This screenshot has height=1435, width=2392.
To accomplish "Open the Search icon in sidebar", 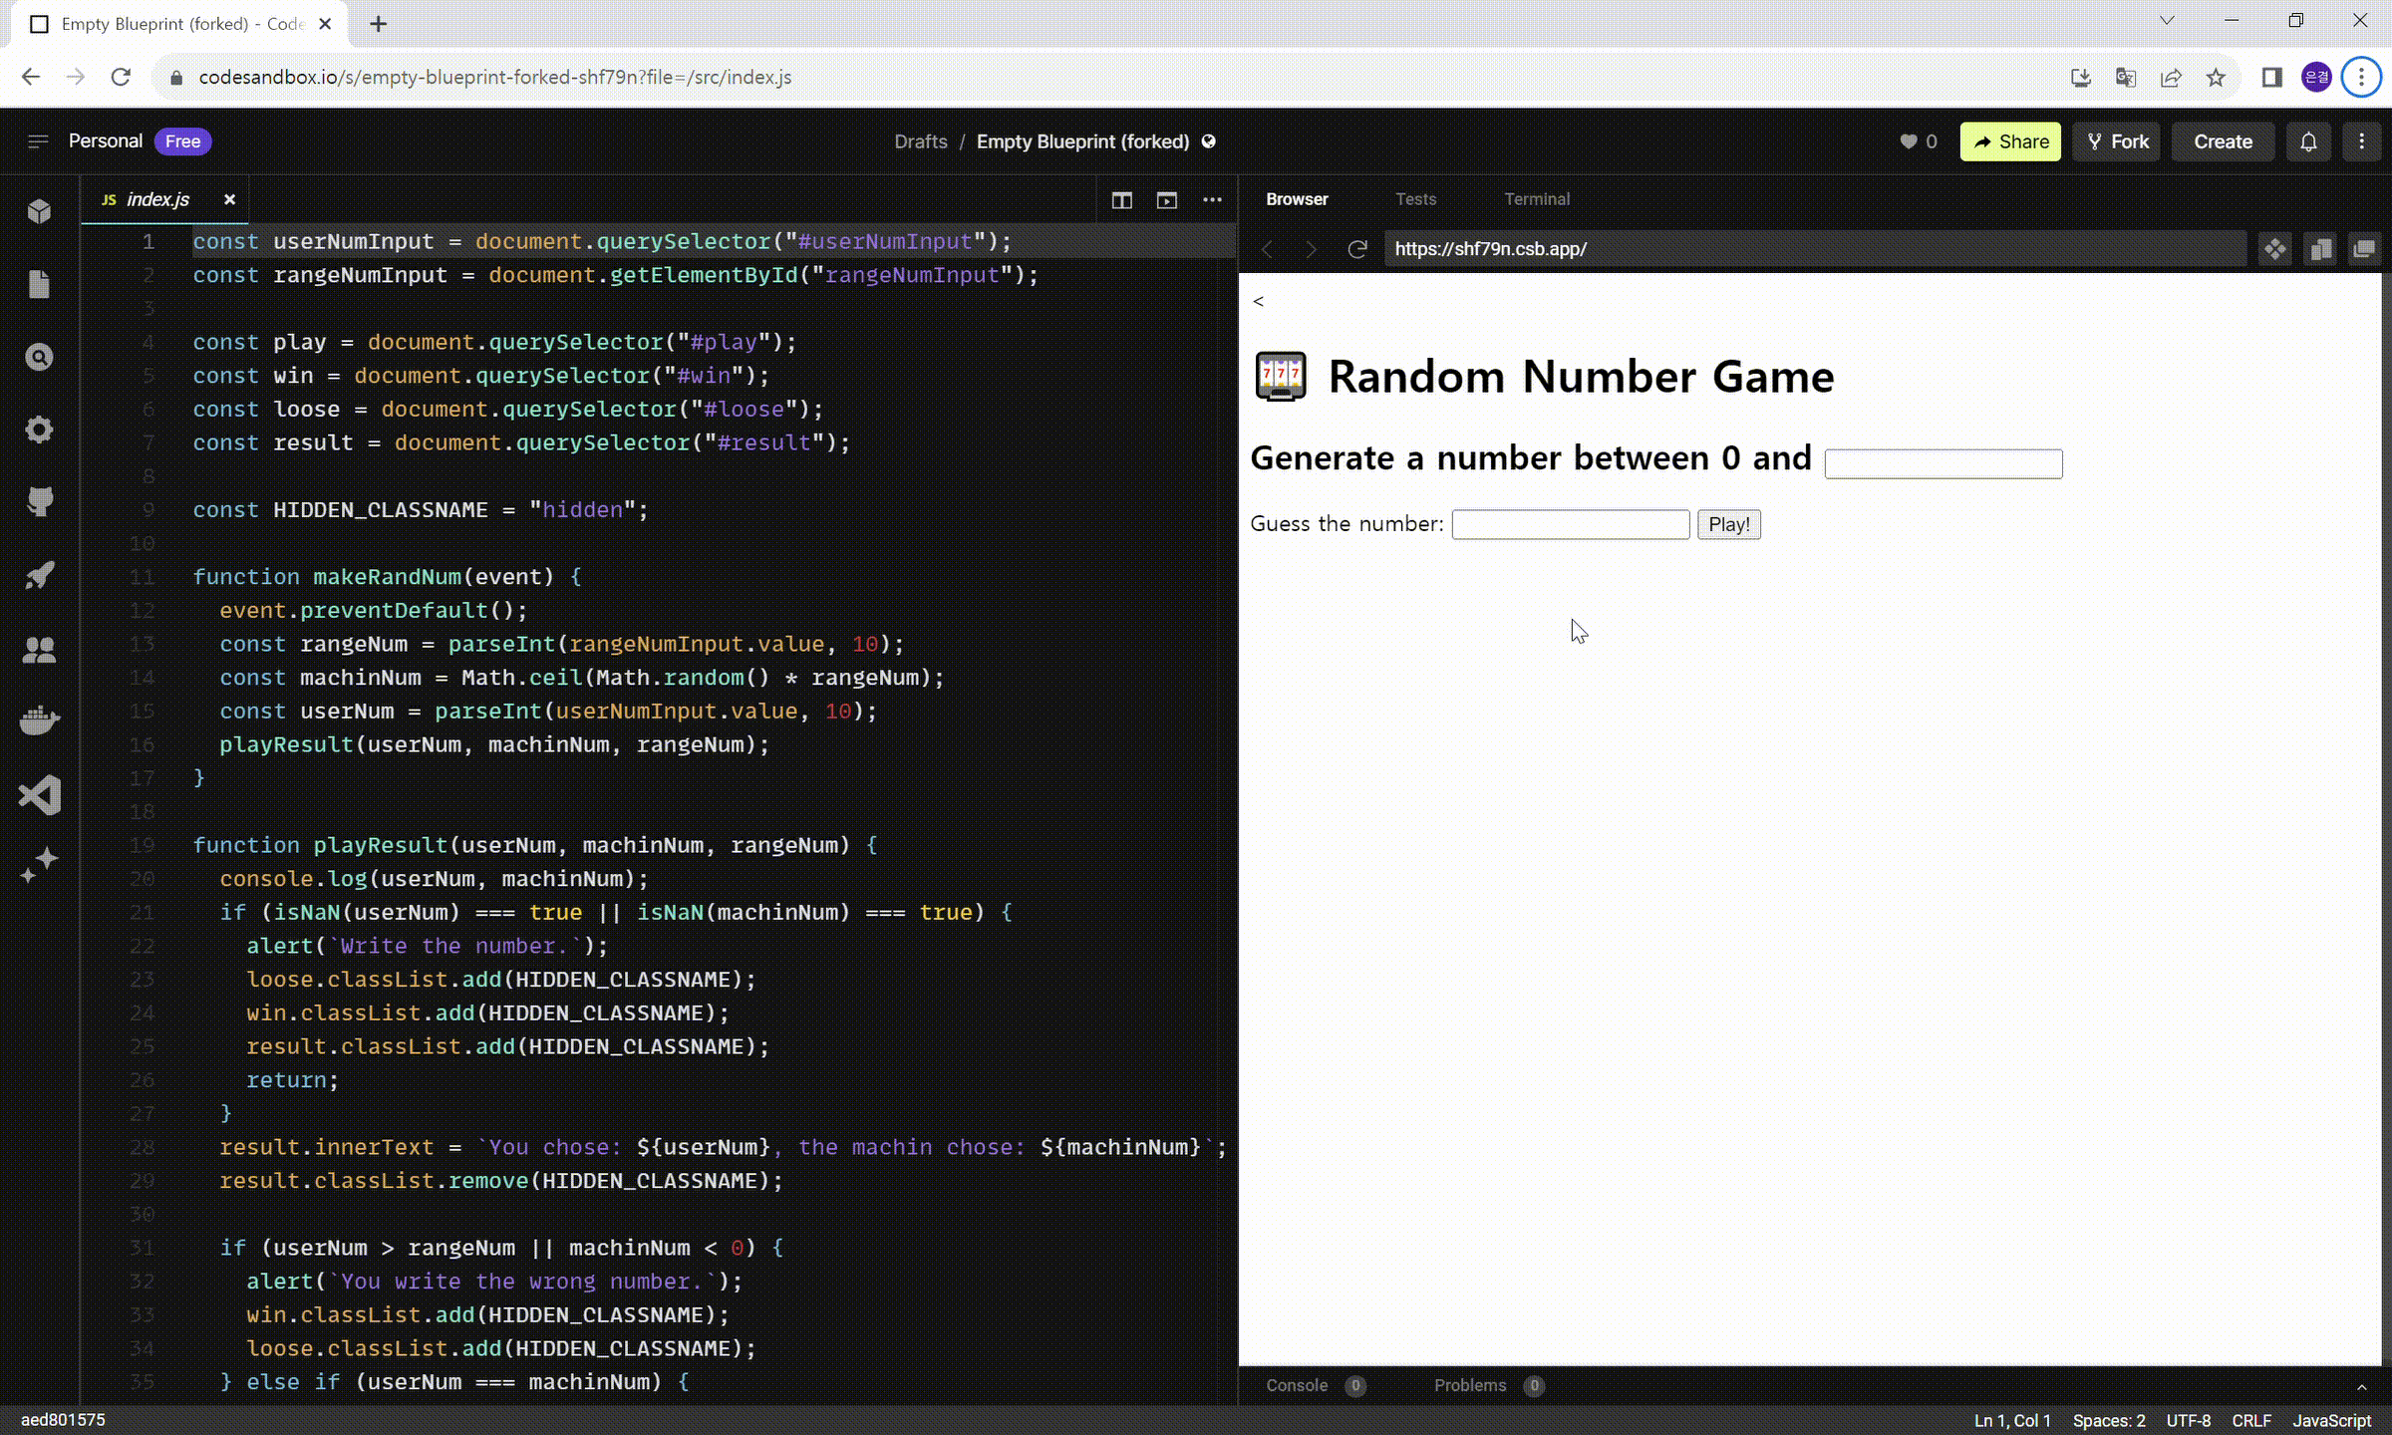I will coord(39,357).
